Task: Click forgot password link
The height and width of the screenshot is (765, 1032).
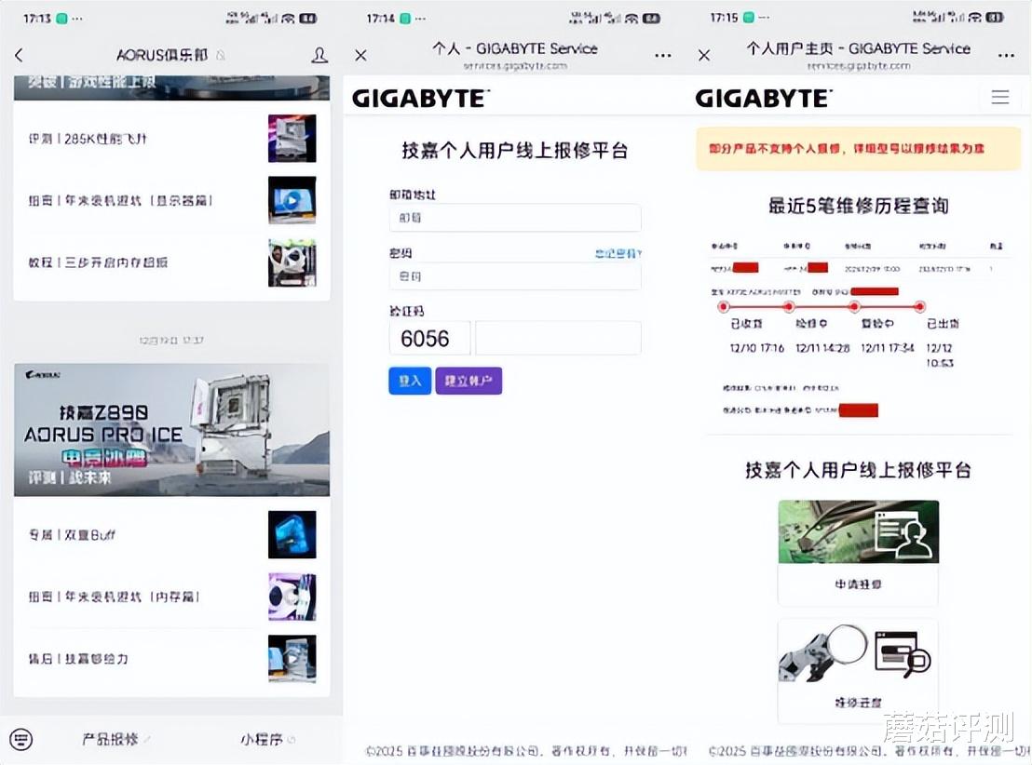Action: tap(618, 253)
